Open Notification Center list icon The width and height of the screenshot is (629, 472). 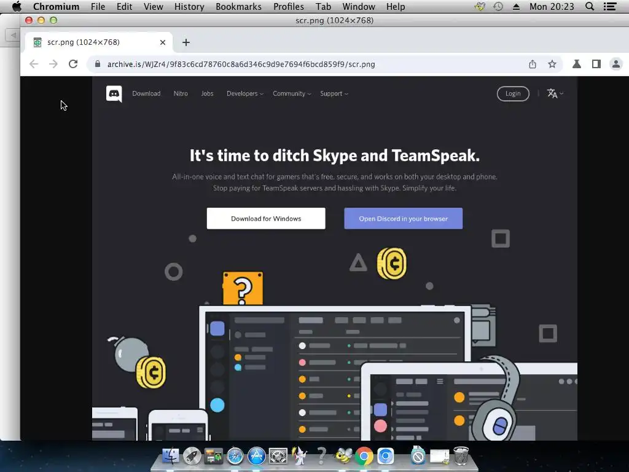click(610, 6)
